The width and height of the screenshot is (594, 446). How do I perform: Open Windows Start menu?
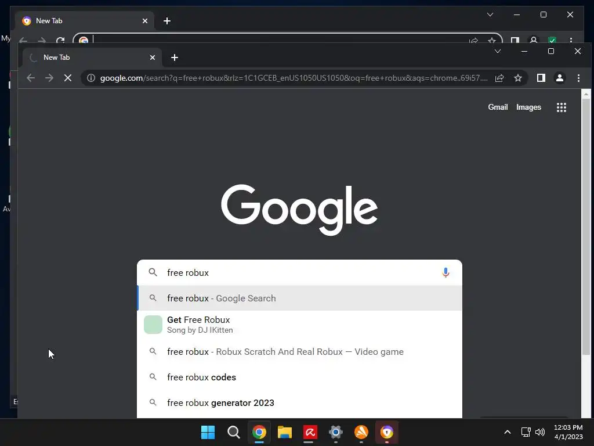pyautogui.click(x=208, y=432)
